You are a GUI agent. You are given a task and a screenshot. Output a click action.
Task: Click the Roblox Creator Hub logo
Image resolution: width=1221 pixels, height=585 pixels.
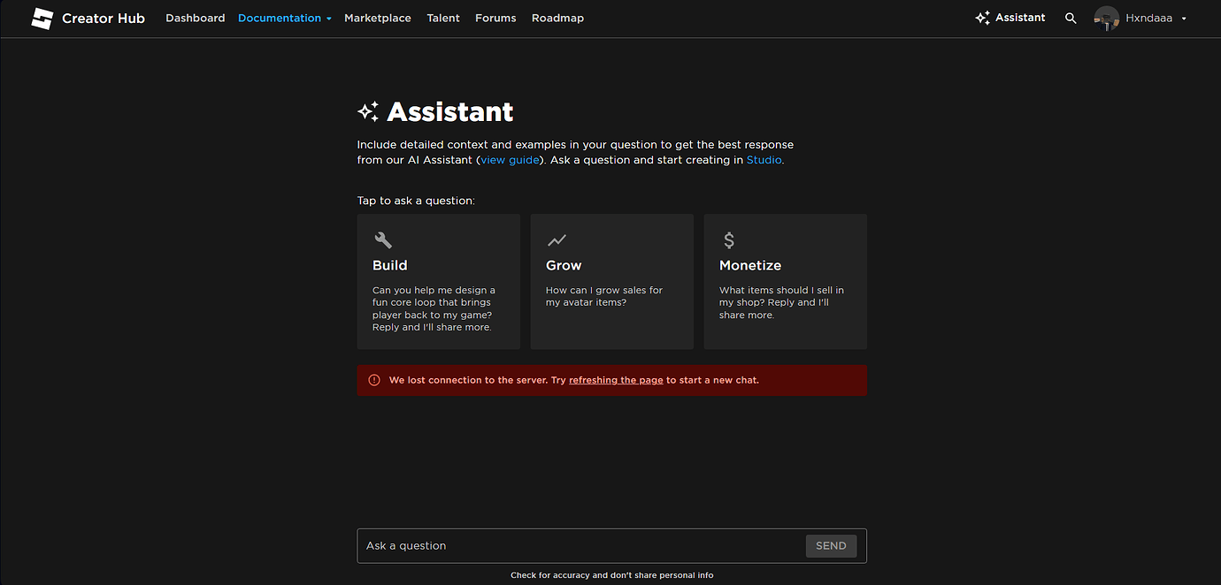42,18
